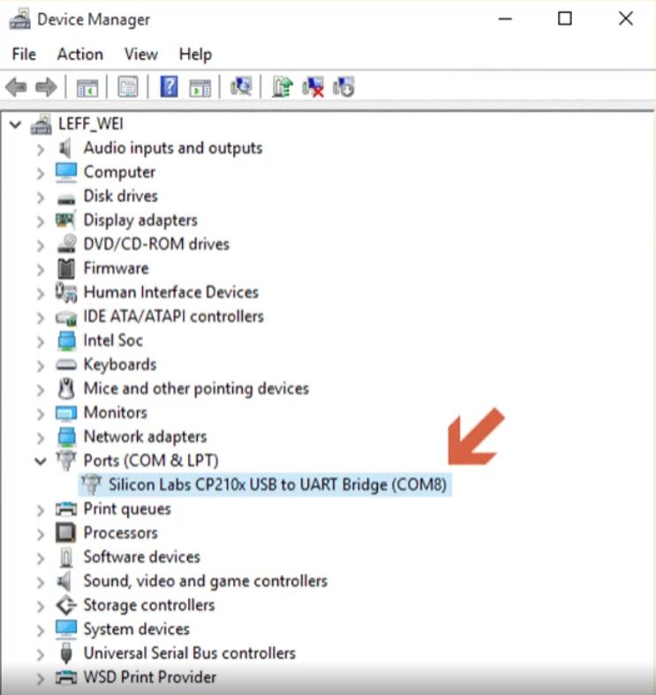Collapse the Ports (COM & LPT) category
The width and height of the screenshot is (656, 695).
click(41, 461)
